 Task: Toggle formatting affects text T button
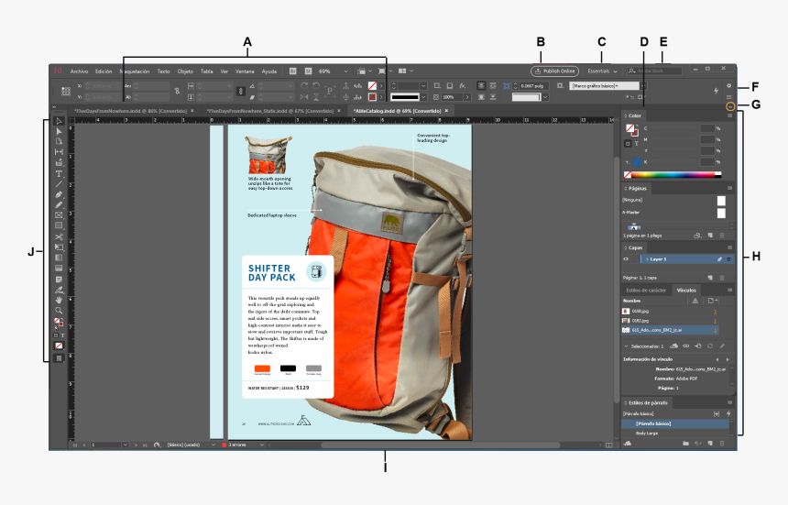pos(636,144)
